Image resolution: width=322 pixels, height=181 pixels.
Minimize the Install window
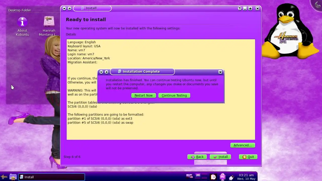245,9
